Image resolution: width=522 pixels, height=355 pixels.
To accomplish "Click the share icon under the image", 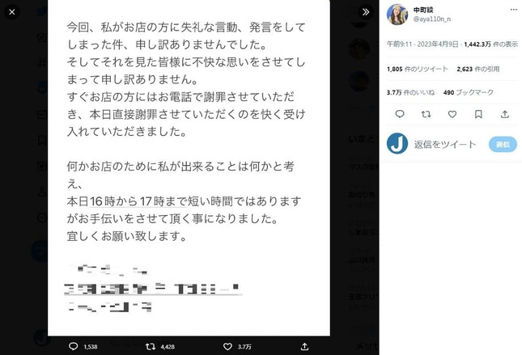I will (304, 346).
